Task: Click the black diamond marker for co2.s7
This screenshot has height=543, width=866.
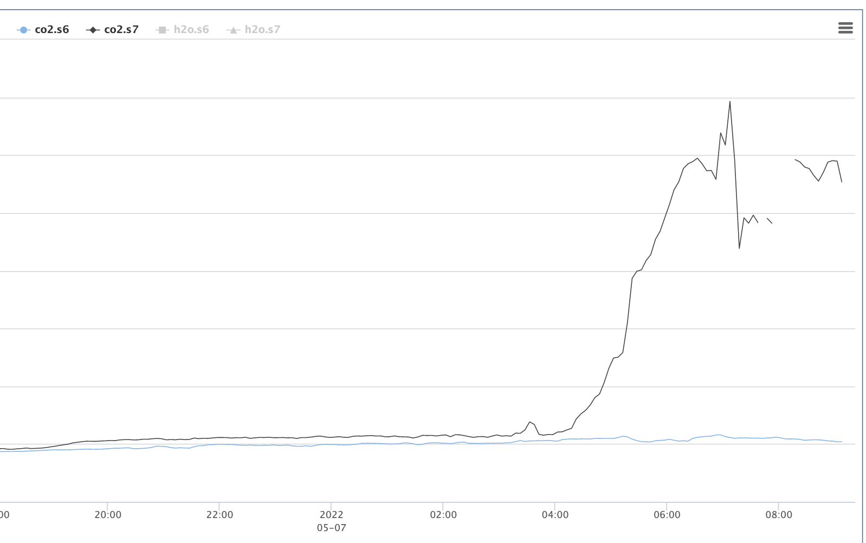Action: point(93,30)
